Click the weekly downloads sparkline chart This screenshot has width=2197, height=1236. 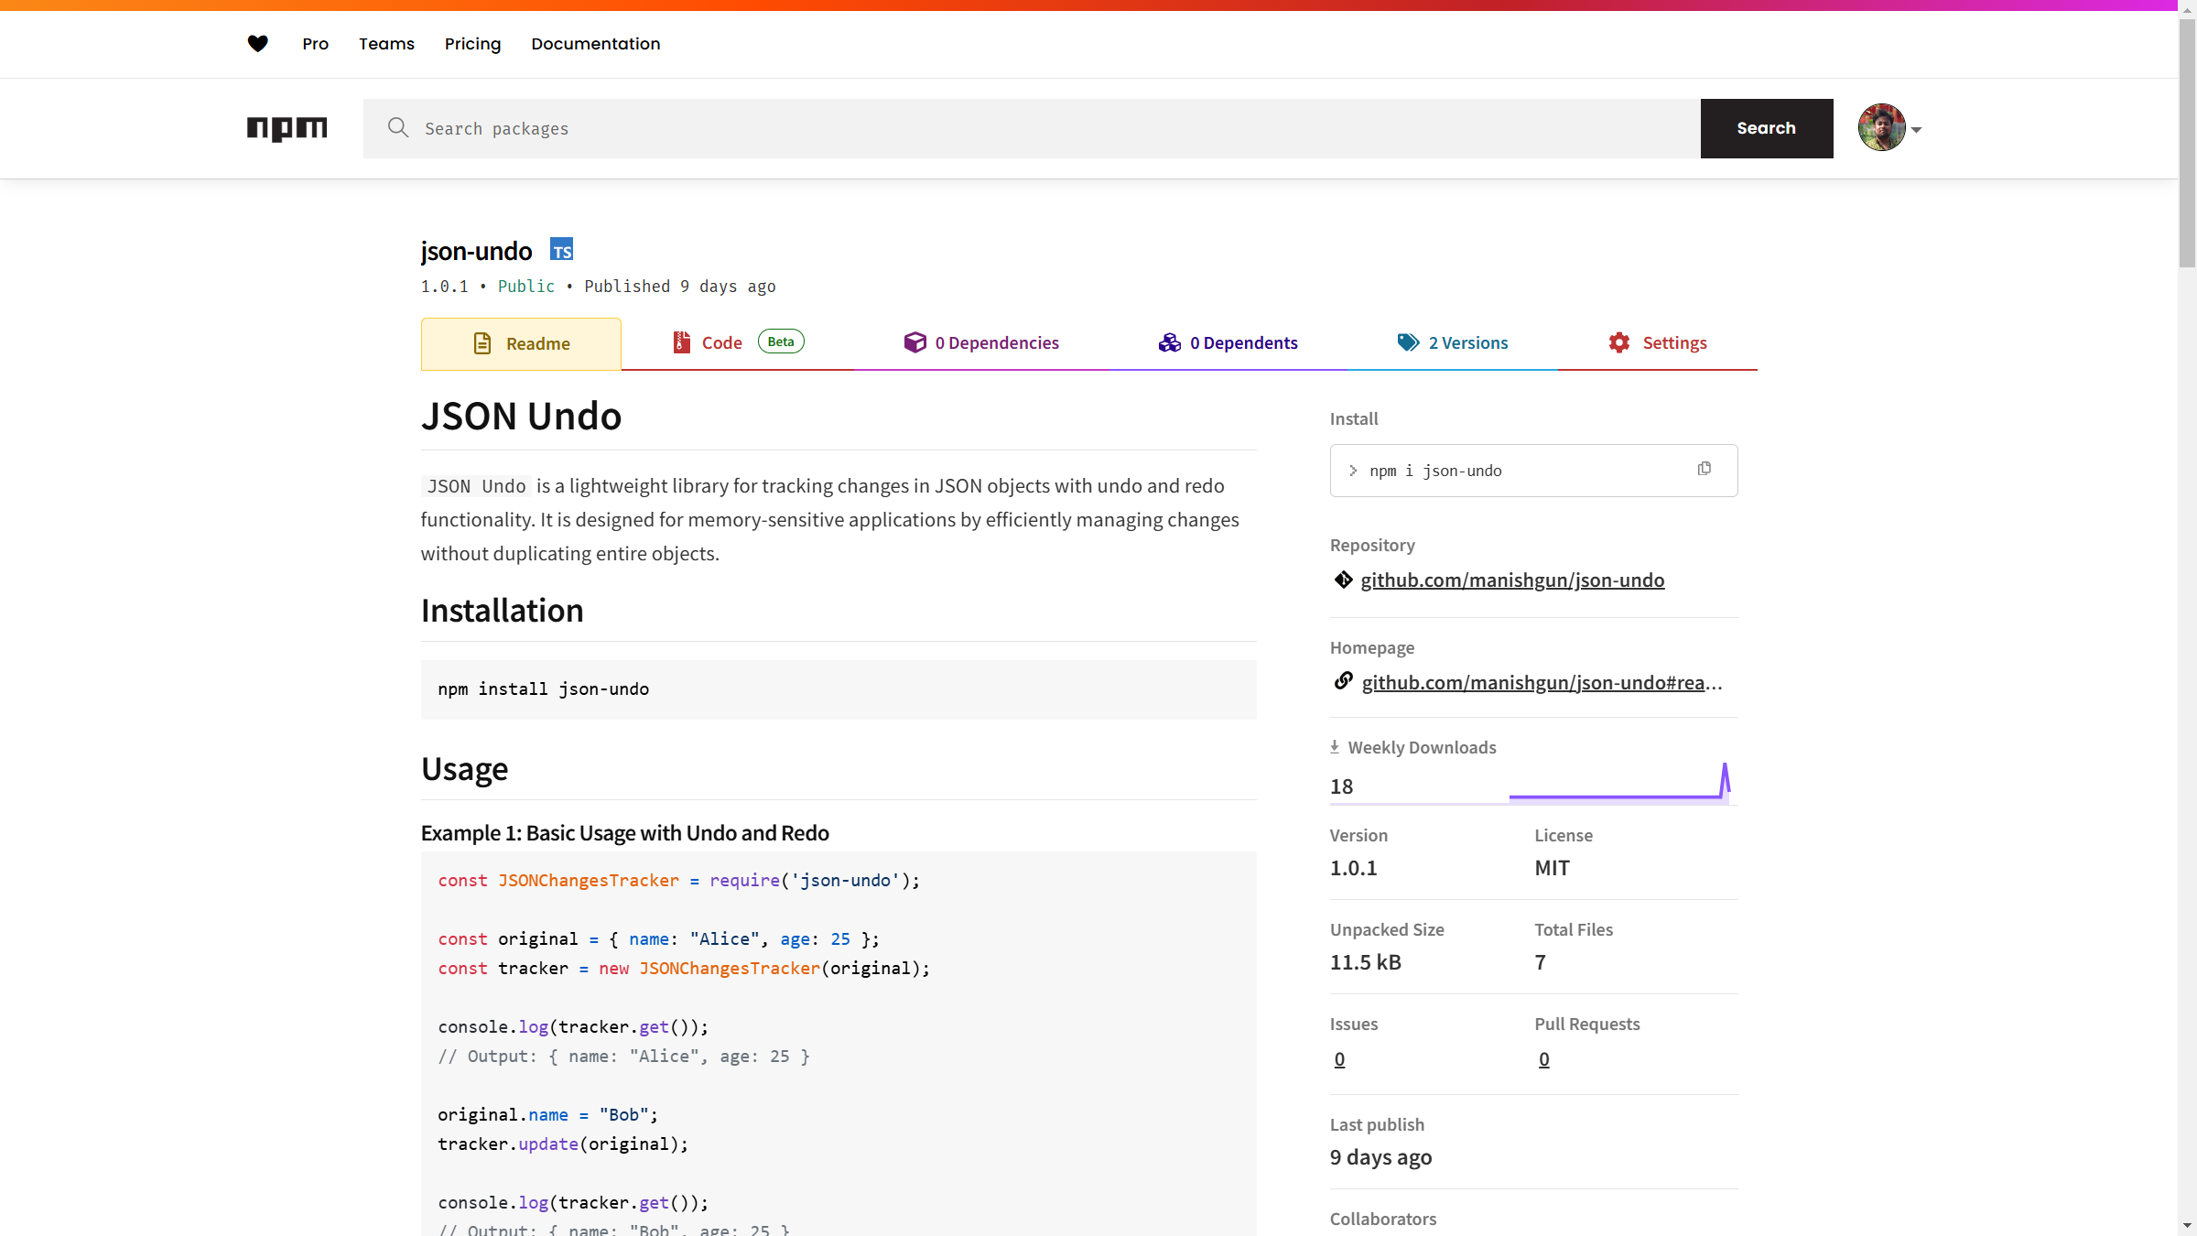click(1618, 786)
